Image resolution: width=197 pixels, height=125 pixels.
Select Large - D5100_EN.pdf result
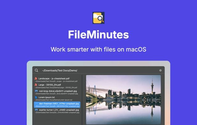coord(57,86)
